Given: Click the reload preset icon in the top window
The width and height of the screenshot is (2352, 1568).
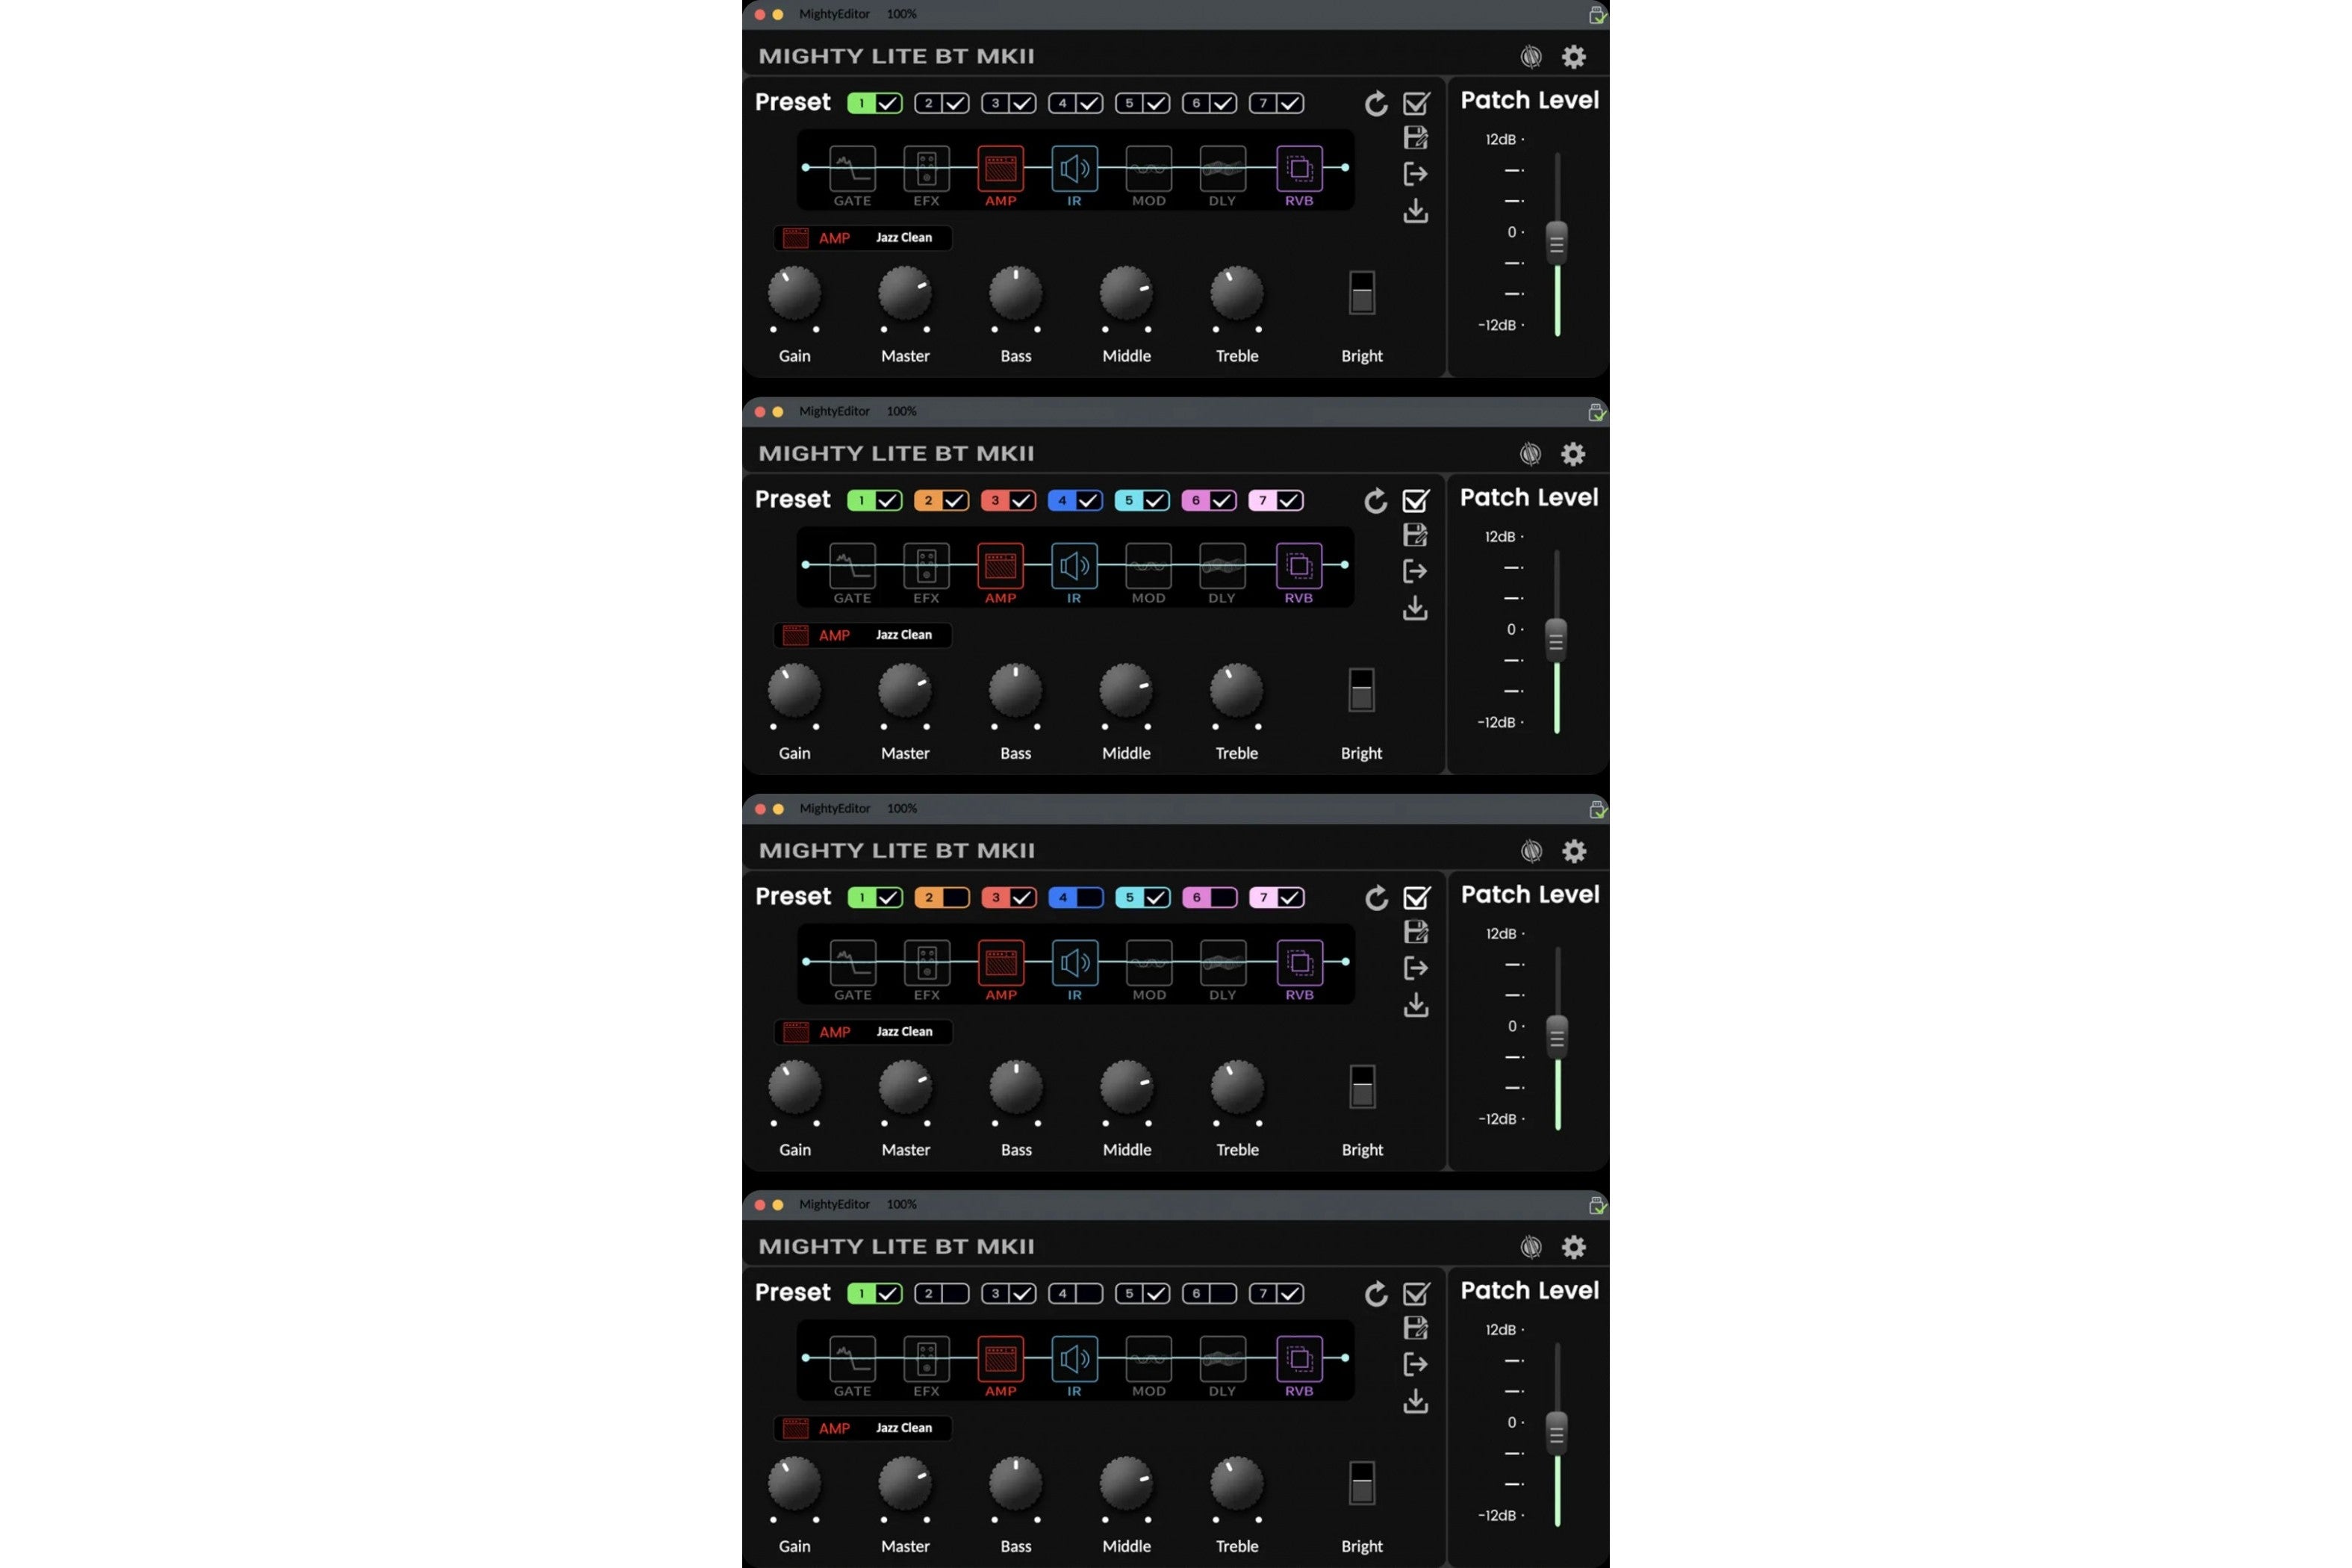Looking at the screenshot, I should pos(1376,103).
